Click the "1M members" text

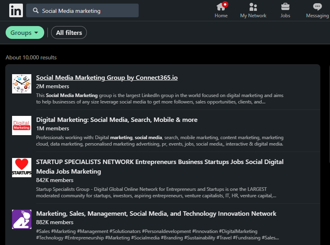52,128
